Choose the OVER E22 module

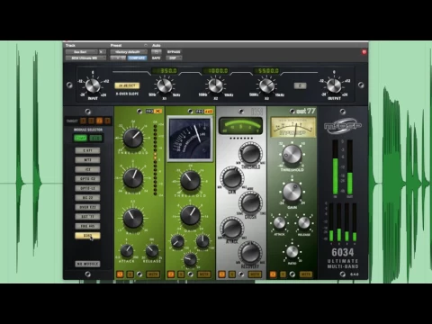pos(87,207)
